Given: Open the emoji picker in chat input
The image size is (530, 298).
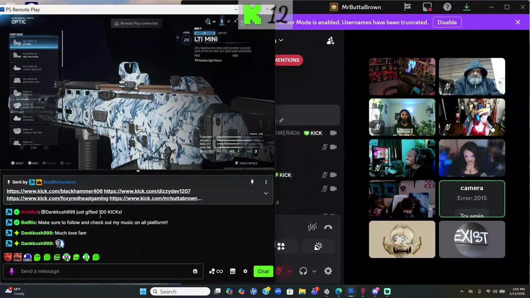Looking at the screenshot, I should click(x=195, y=271).
